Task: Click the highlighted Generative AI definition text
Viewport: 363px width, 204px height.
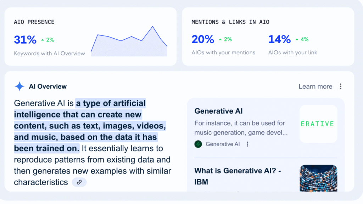Action: tap(90, 126)
